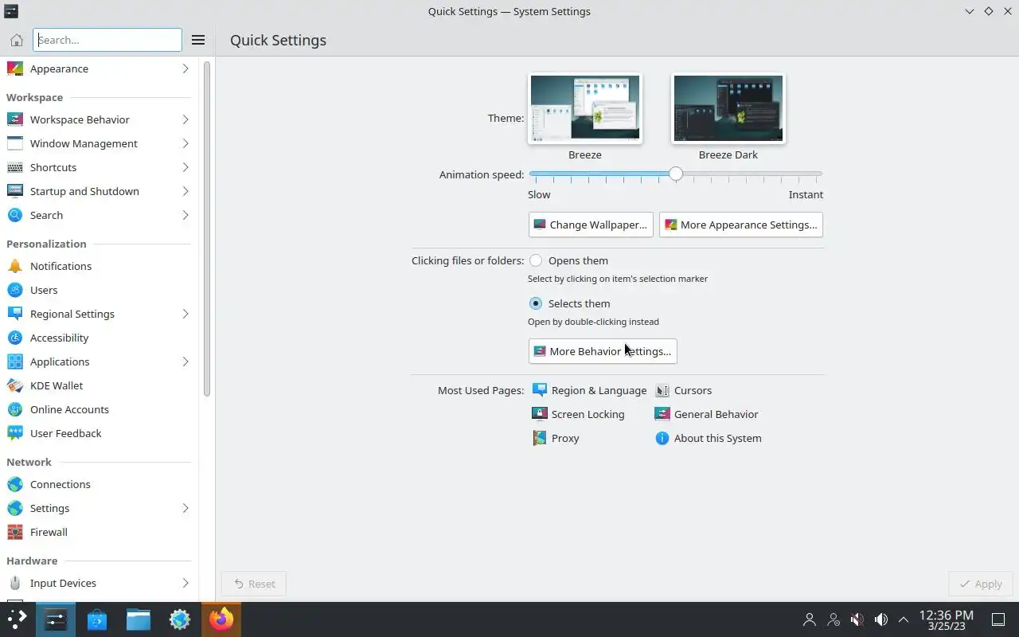
Task: Open Screen Locking most used page
Action: tap(578, 414)
